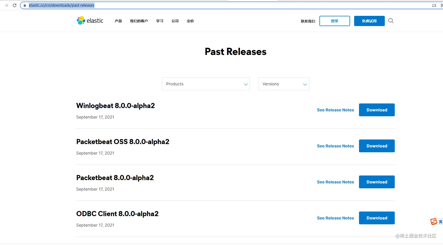Click the Winlogbeat 8.0.0-alpha2 title

click(116, 106)
